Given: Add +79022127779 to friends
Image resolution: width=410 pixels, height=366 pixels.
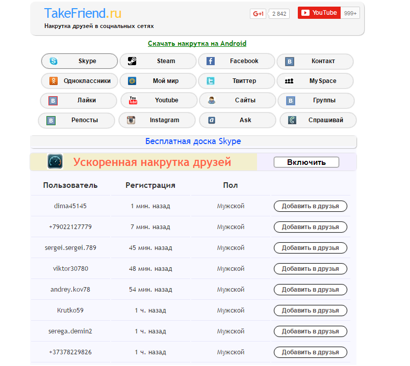Looking at the screenshot, I should click(311, 227).
